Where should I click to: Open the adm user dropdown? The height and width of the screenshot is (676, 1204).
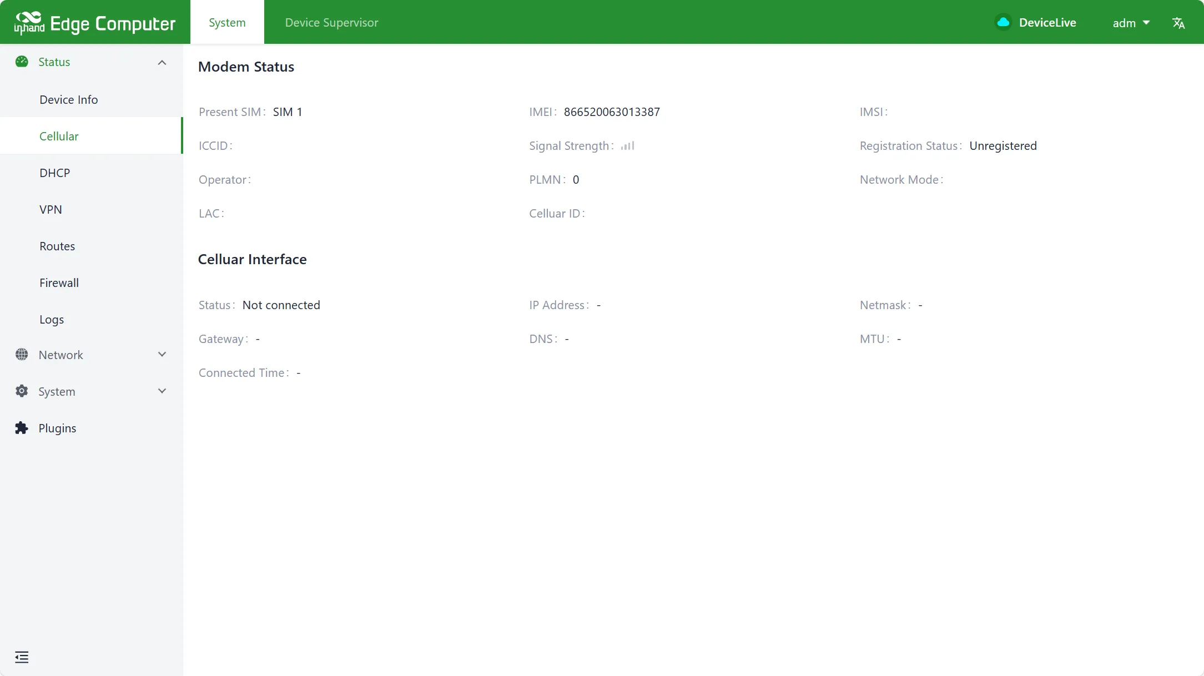[1131, 23]
